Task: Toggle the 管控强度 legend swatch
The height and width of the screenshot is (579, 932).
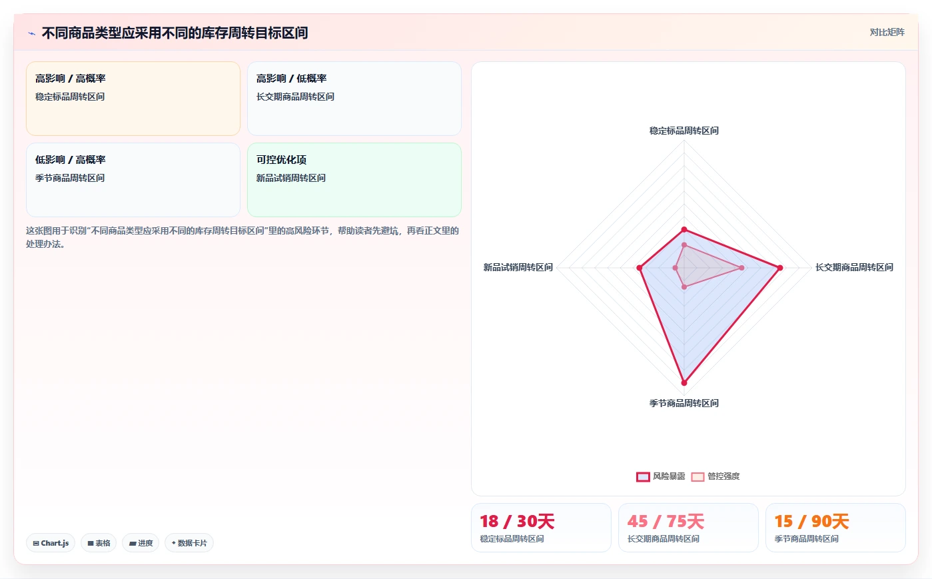Action: pyautogui.click(x=698, y=476)
